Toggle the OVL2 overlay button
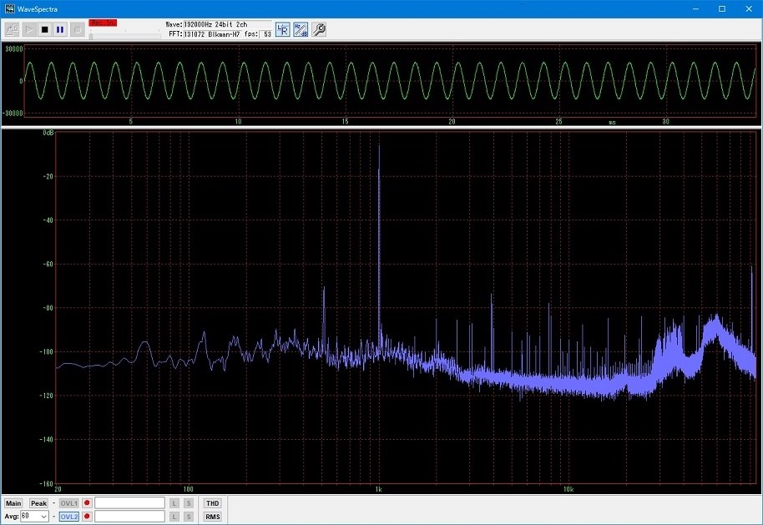 click(68, 517)
